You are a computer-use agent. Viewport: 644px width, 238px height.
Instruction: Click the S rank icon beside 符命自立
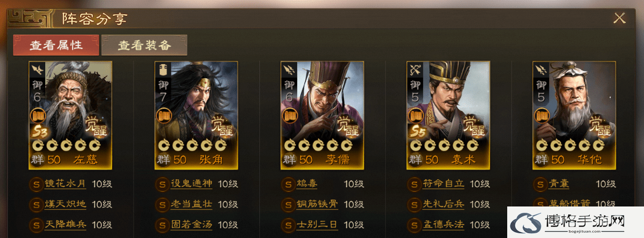click(x=415, y=184)
